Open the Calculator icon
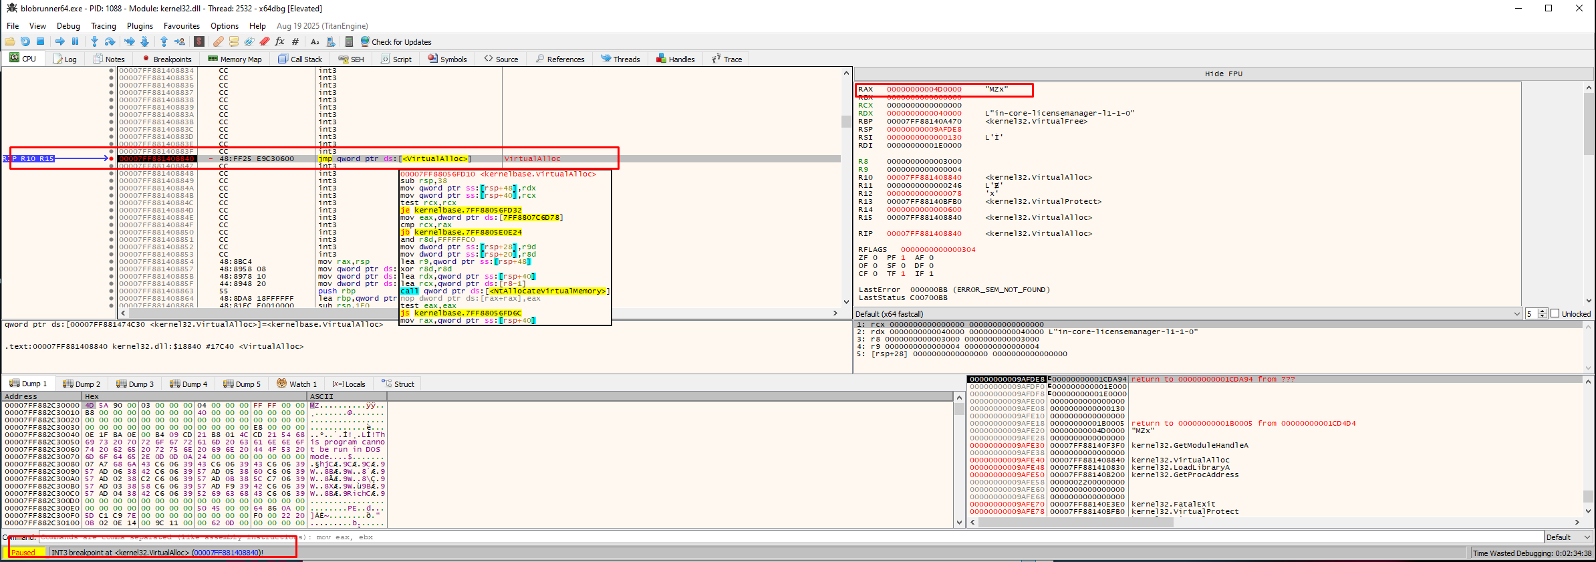Screen dimensions: 1596x562 pos(349,41)
